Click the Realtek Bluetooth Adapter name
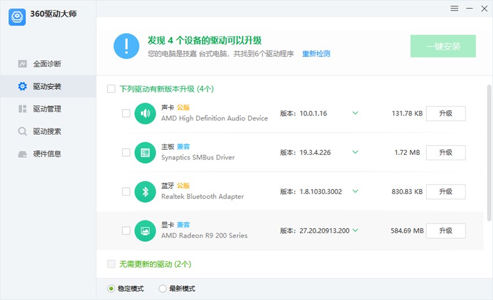The image size is (493, 300). point(202,197)
